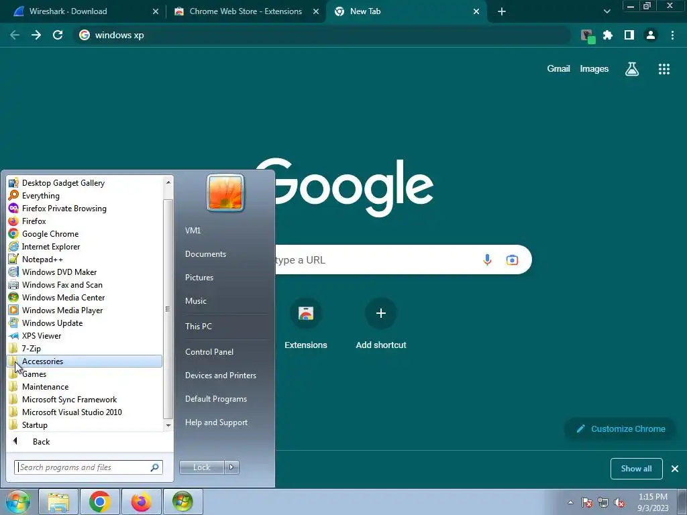Expand the Maintenance folder
This screenshot has width=687, height=515.
click(85, 387)
